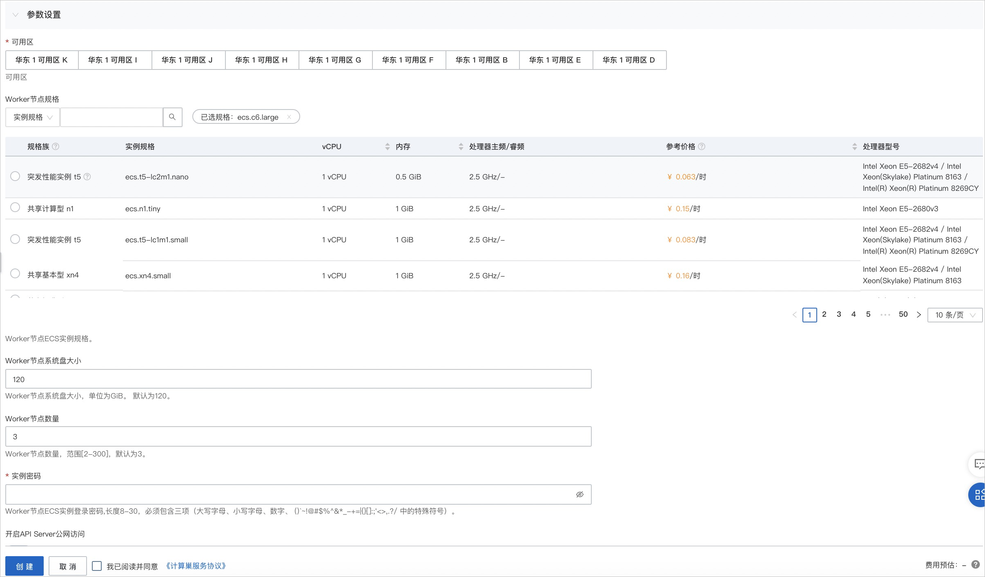Open the 实例规格 filter dropdown
Screen dimensions: 985x577
pos(33,117)
